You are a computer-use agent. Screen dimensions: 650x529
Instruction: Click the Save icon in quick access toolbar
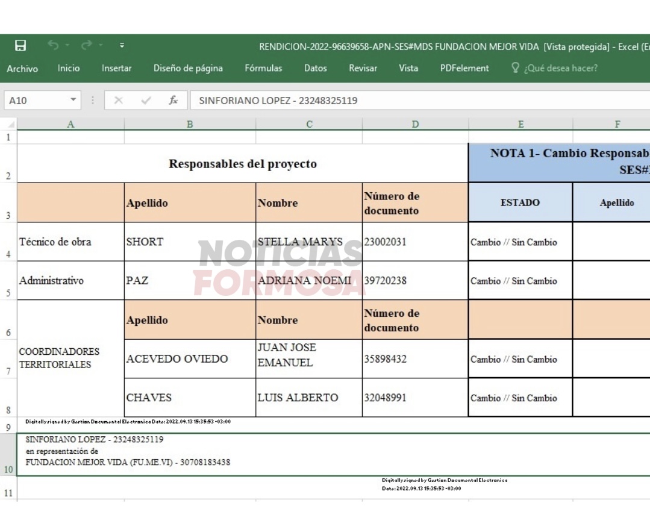tap(20, 45)
